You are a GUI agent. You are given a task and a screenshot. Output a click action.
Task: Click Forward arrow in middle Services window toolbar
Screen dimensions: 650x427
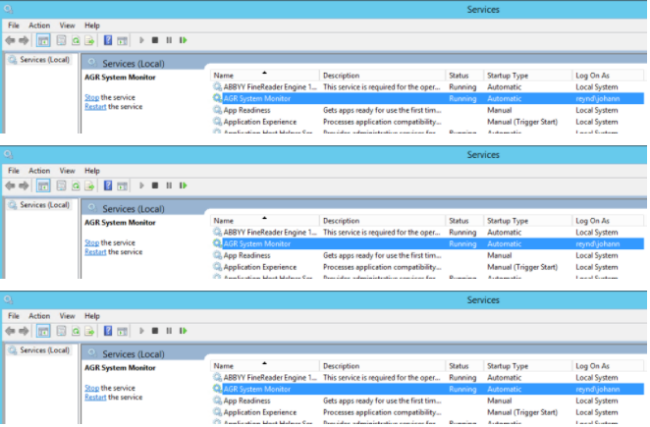coord(24,186)
